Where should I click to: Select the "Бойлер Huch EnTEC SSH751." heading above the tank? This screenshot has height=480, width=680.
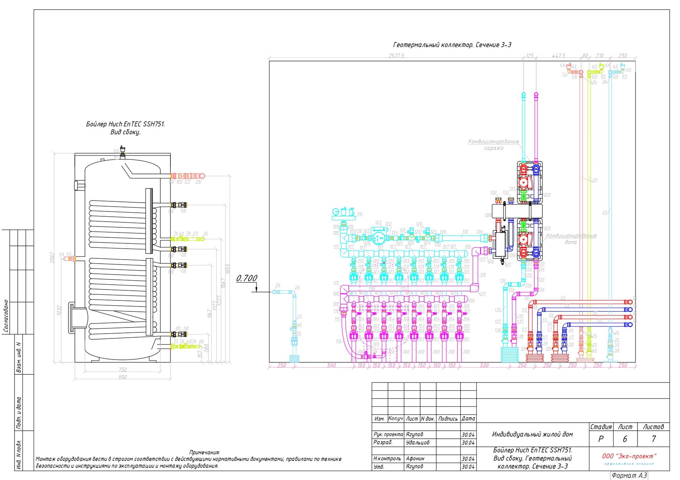[x=125, y=124]
